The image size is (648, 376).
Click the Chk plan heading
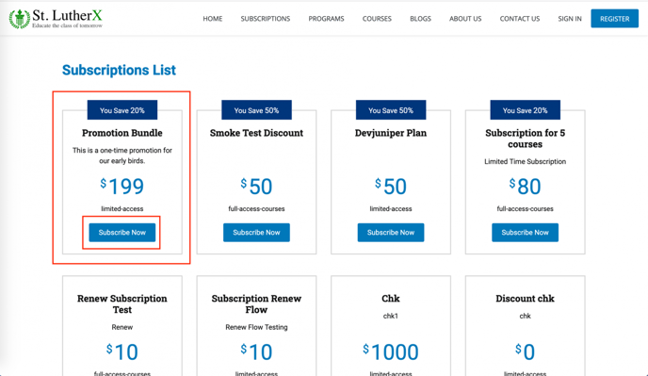391,298
